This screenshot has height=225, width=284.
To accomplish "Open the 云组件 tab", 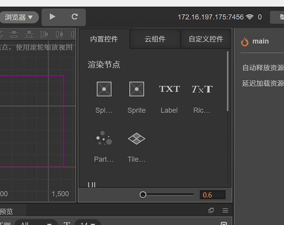I will [155, 39].
